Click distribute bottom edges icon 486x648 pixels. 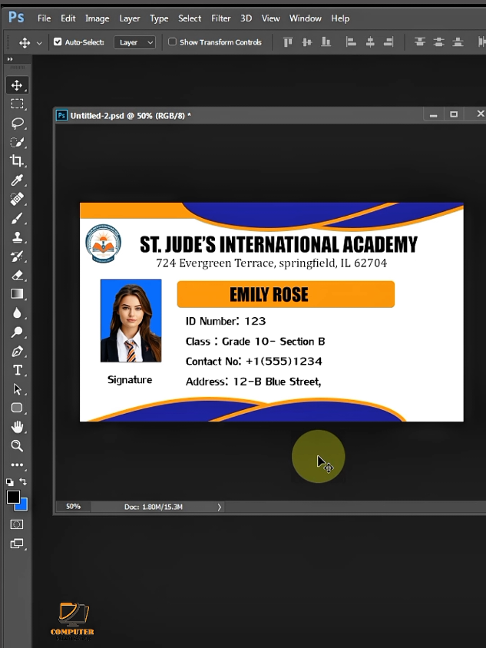[x=458, y=41]
